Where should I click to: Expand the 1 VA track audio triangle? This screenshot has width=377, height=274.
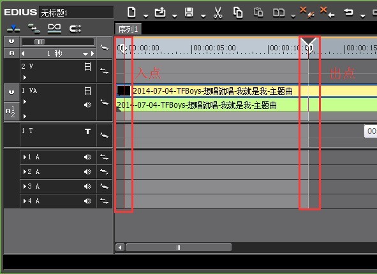click(x=24, y=116)
